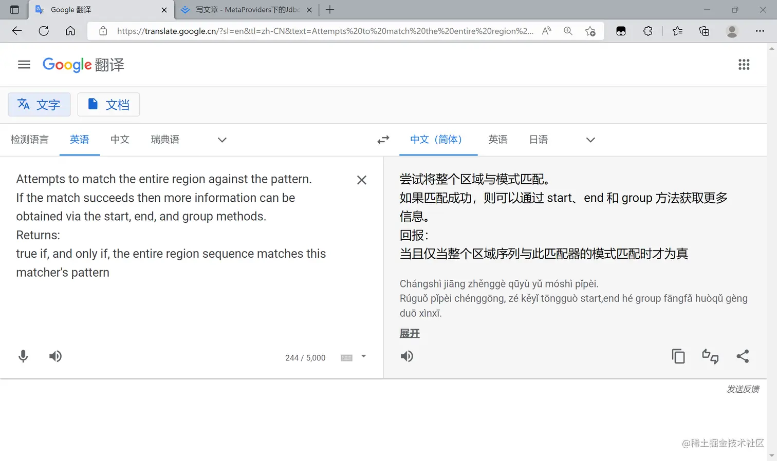The height and width of the screenshot is (461, 777).
Task: Clear the source text with X
Action: (362, 180)
